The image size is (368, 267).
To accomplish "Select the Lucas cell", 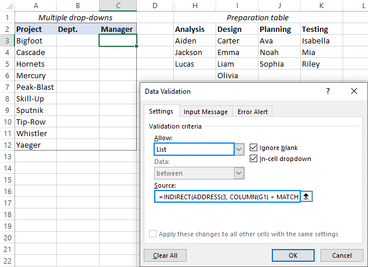I will pos(195,64).
